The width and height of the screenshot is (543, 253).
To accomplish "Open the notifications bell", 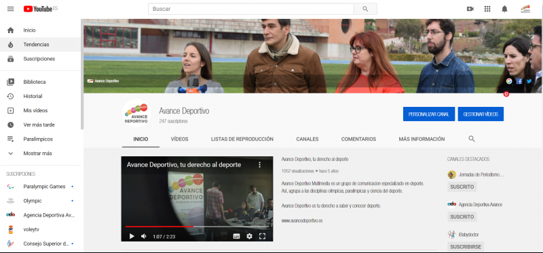I will point(504,9).
